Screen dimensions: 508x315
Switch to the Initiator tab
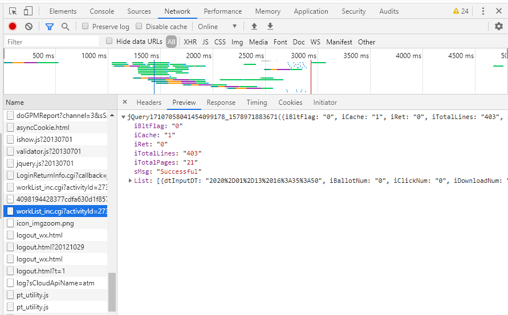[x=325, y=103]
